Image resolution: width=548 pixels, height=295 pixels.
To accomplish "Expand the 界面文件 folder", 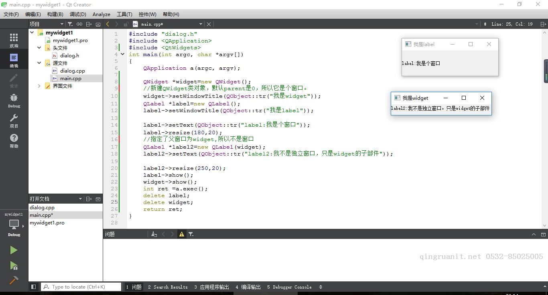I will (x=39, y=86).
